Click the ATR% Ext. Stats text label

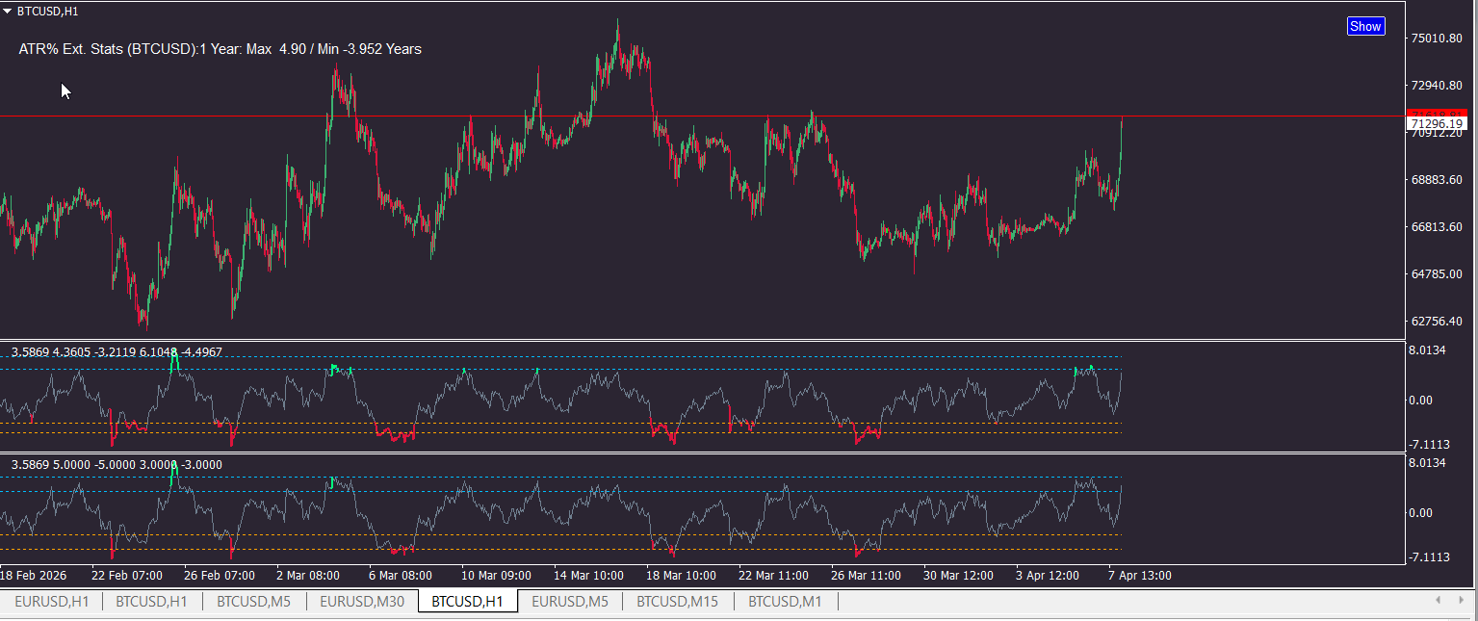(x=220, y=49)
